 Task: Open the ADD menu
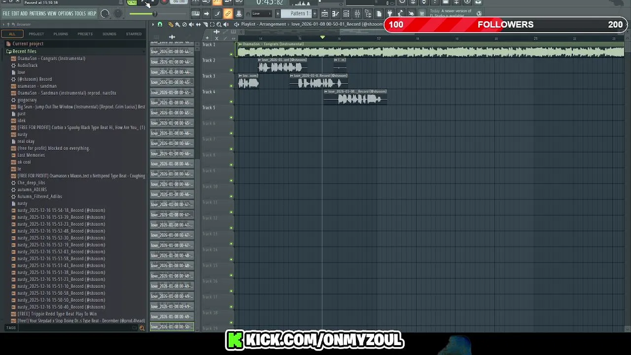24,13
